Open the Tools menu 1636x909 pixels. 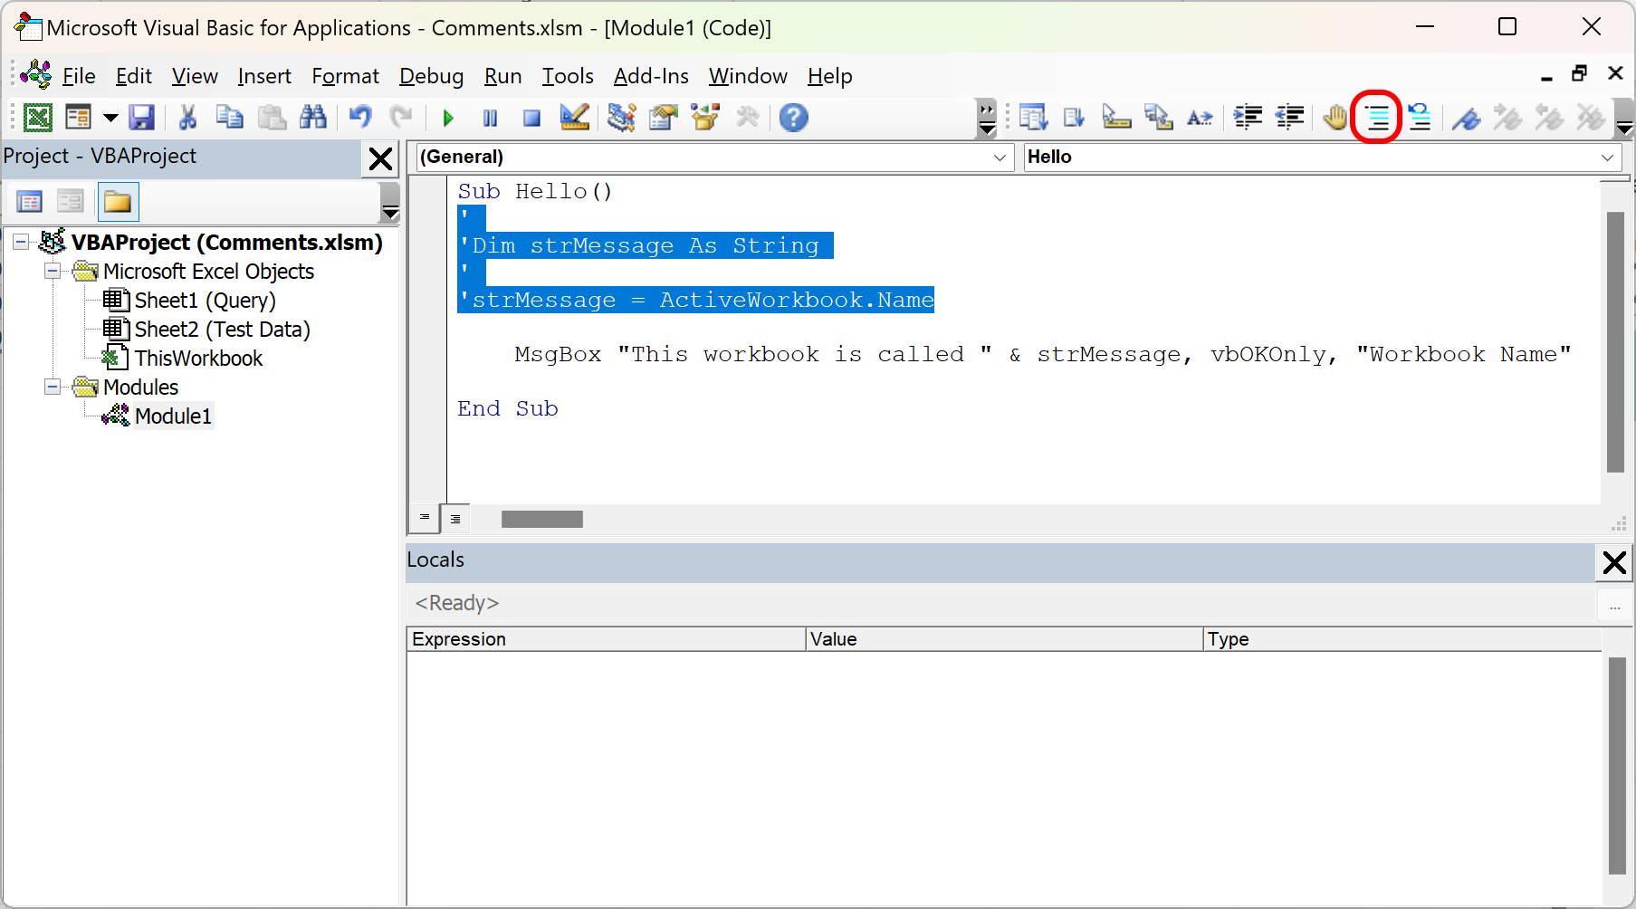tap(568, 76)
